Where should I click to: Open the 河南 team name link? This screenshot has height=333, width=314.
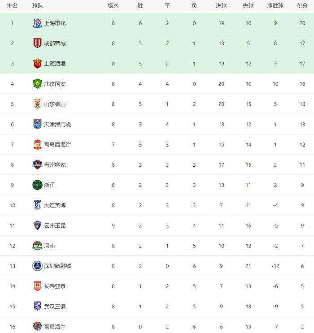[50, 246]
